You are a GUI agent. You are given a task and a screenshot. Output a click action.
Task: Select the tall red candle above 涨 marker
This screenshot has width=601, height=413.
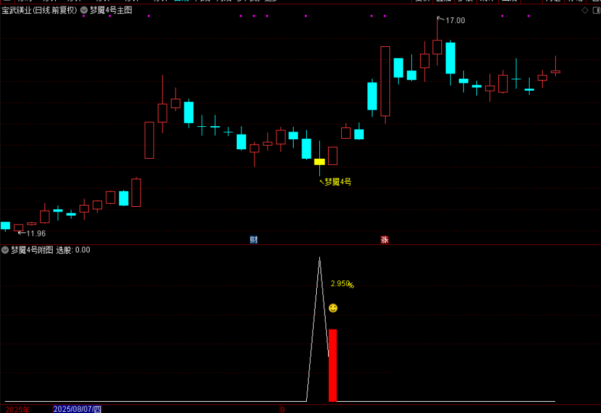385,81
